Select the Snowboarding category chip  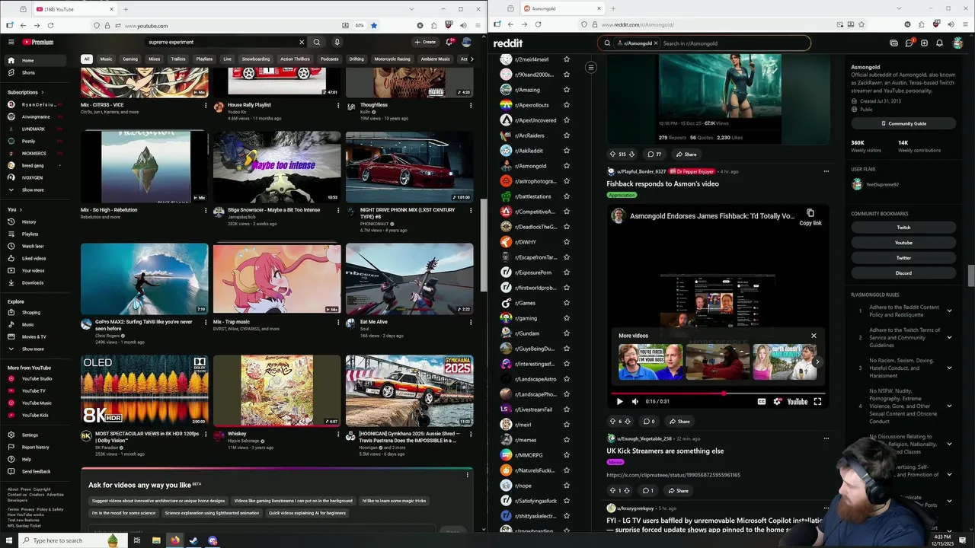[x=256, y=59]
